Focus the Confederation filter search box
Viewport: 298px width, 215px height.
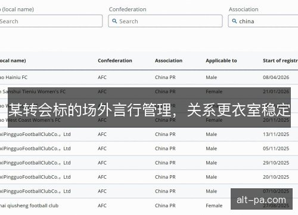click(x=165, y=21)
